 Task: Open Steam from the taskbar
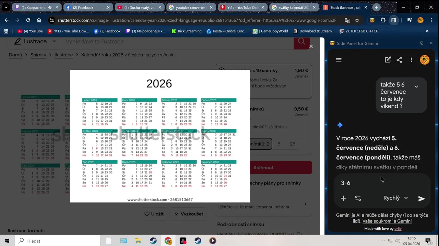coord(153,241)
